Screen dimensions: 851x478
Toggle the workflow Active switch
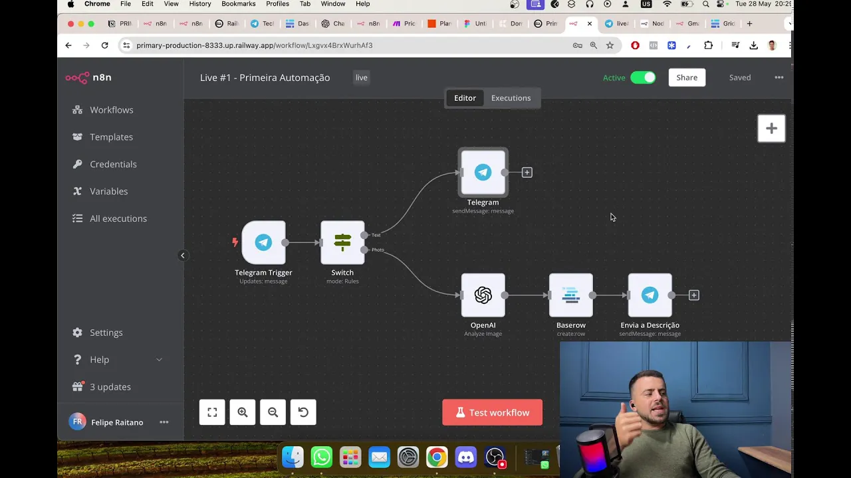click(x=643, y=78)
